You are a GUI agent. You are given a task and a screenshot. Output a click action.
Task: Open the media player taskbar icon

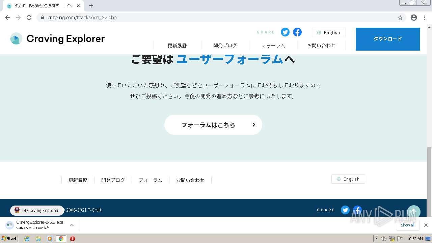tap(50, 239)
